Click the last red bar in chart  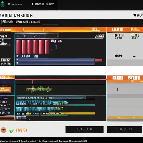(x=47, y=47)
